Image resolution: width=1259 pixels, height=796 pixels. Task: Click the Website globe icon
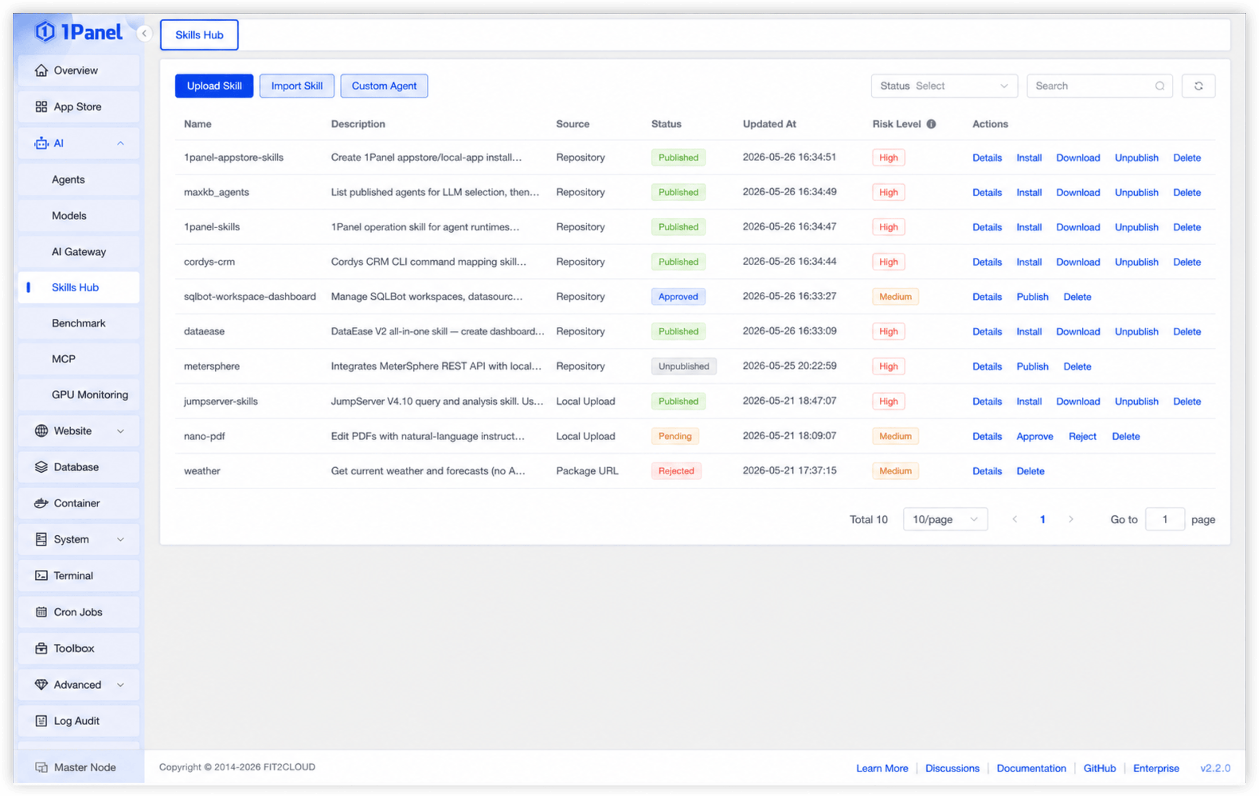41,431
